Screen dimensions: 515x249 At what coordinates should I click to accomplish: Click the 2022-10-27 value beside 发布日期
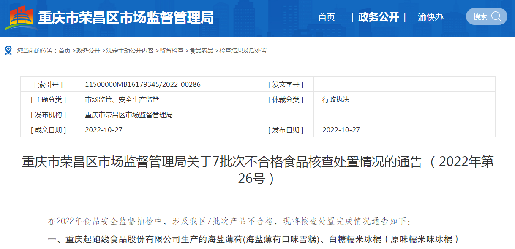[x=341, y=130]
